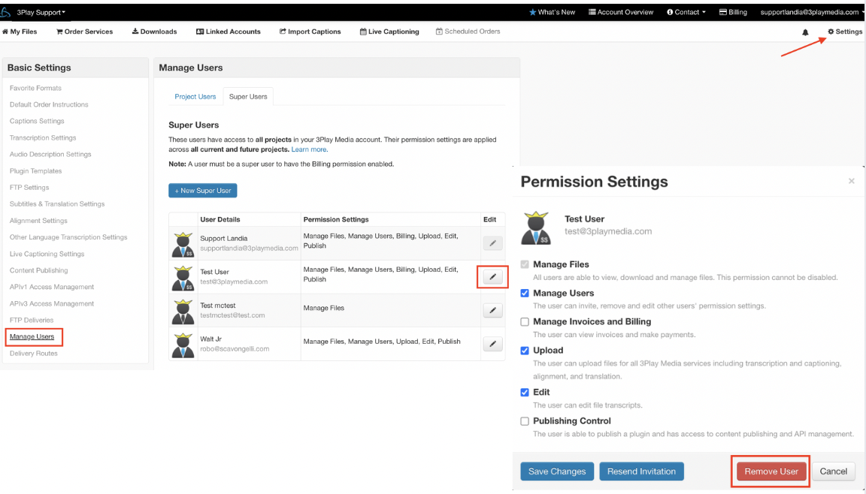Uncheck the Manage Users permission

pos(525,294)
